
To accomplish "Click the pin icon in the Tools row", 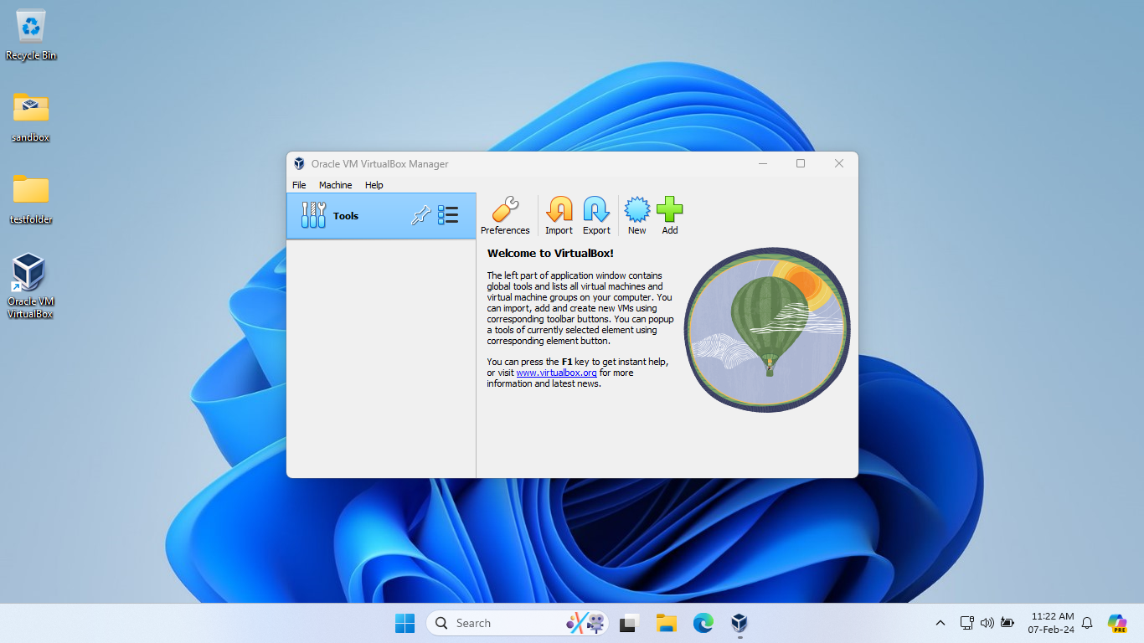I will pos(420,216).
